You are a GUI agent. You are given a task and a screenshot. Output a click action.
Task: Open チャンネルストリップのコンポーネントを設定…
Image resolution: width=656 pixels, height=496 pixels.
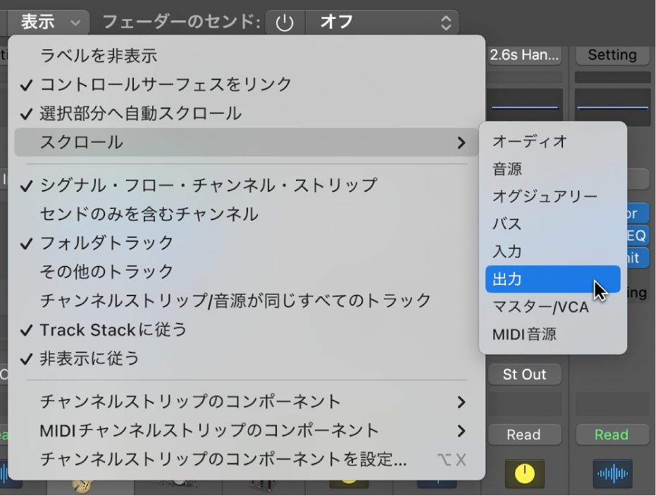247,459
